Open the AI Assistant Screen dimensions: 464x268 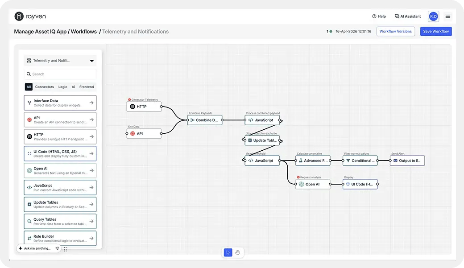click(407, 16)
